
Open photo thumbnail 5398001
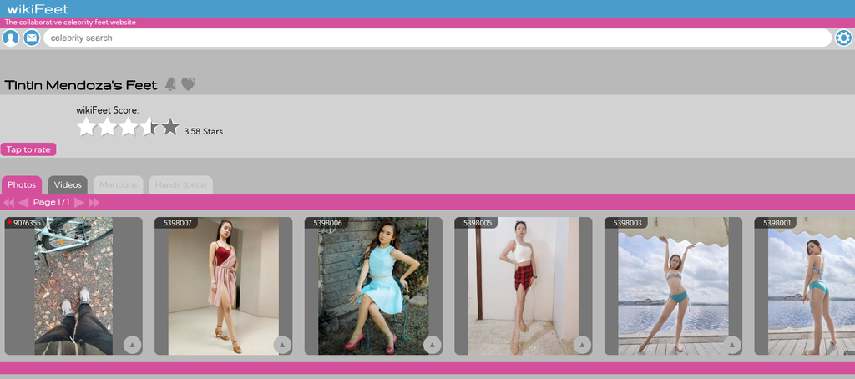pos(804,286)
